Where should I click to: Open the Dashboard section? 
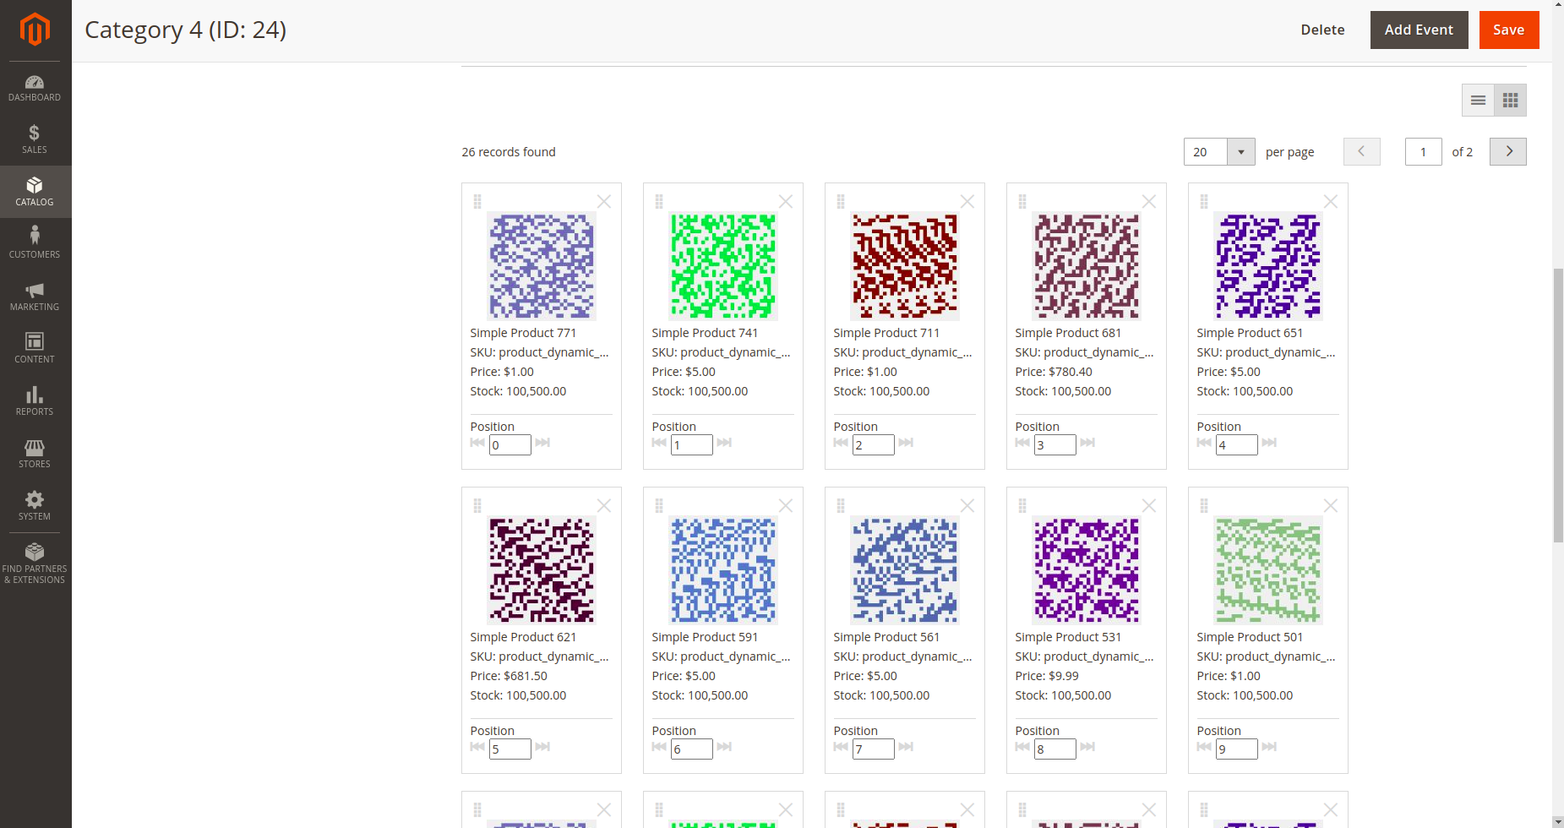click(35, 87)
